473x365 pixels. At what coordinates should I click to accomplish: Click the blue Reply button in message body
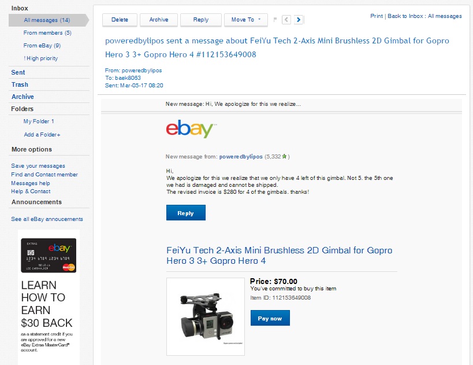click(x=185, y=213)
